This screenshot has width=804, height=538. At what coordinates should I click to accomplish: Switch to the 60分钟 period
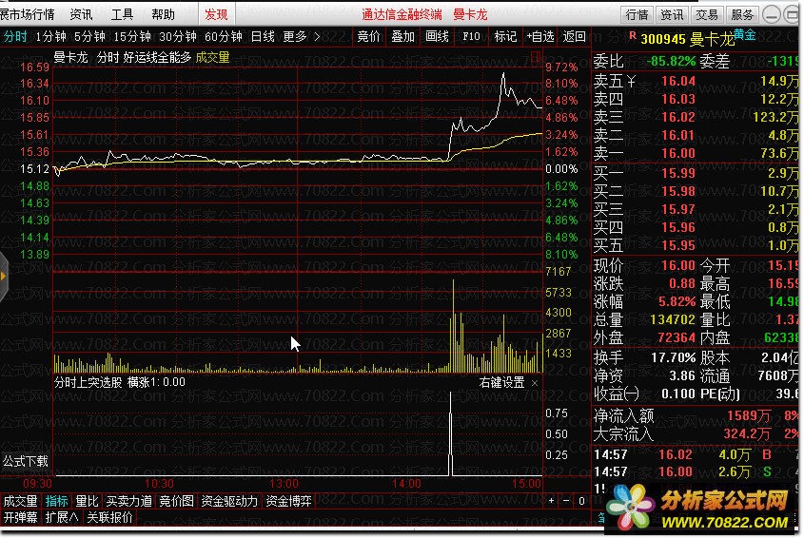tap(224, 36)
